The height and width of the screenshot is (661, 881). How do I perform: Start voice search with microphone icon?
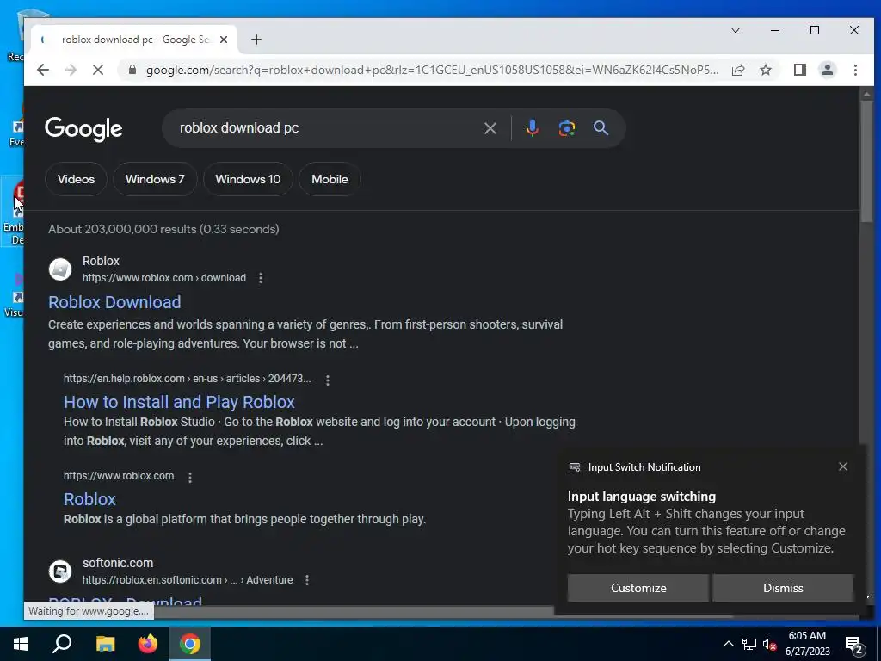click(532, 128)
